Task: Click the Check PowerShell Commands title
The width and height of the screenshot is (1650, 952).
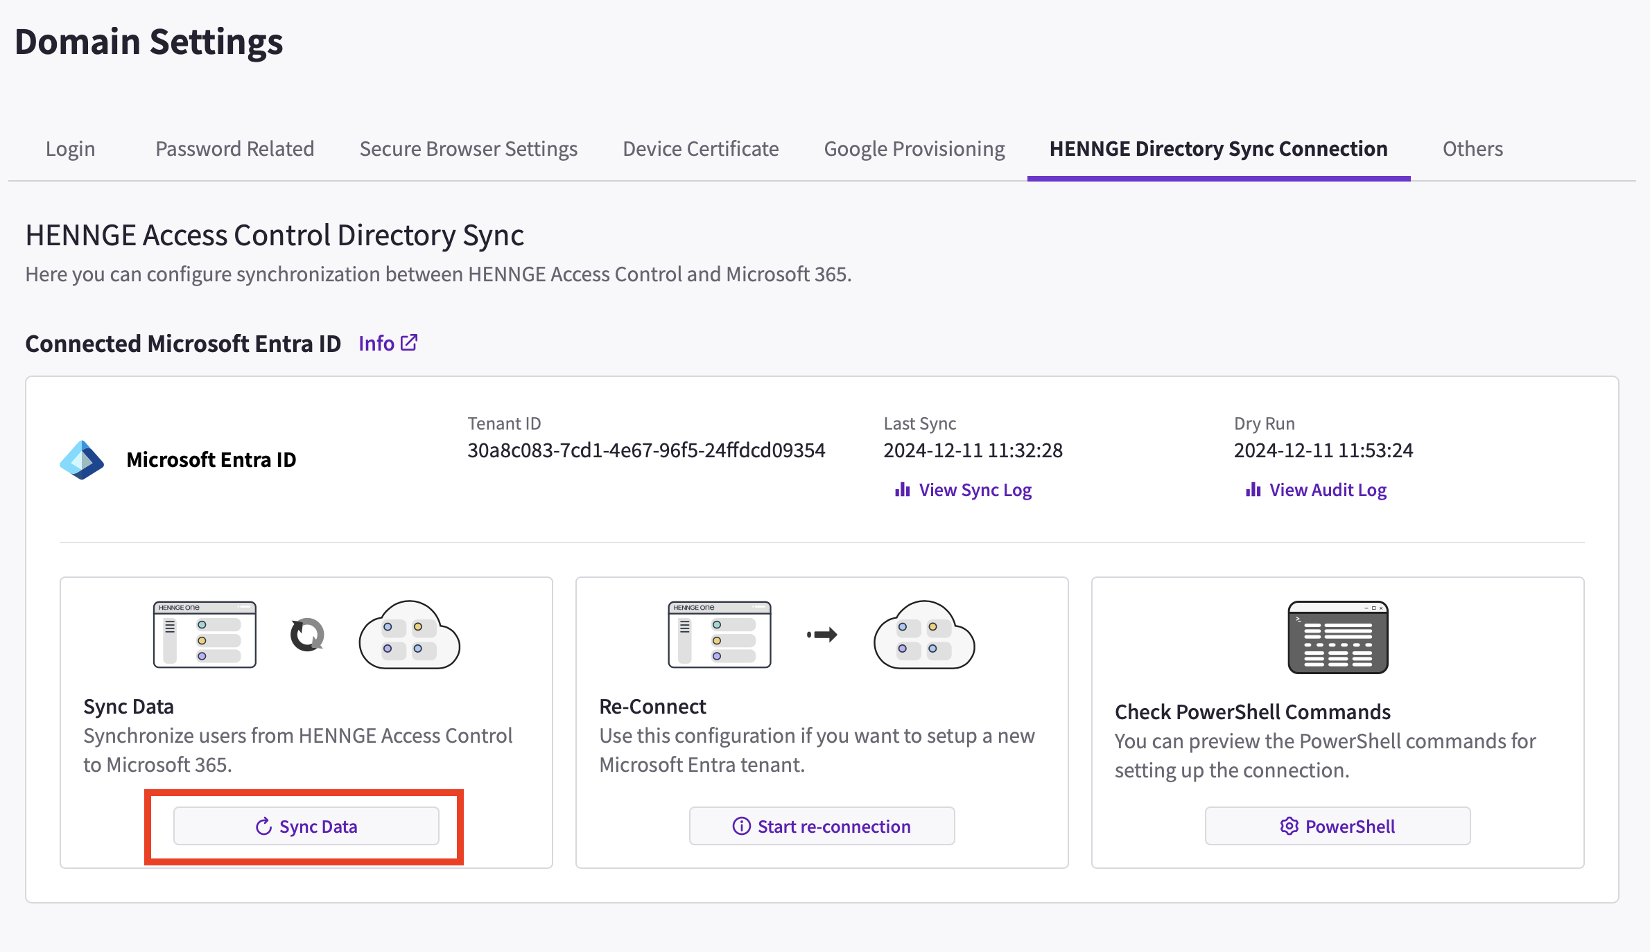Action: pyautogui.click(x=1252, y=712)
